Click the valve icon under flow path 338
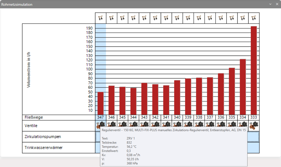 click(199, 124)
